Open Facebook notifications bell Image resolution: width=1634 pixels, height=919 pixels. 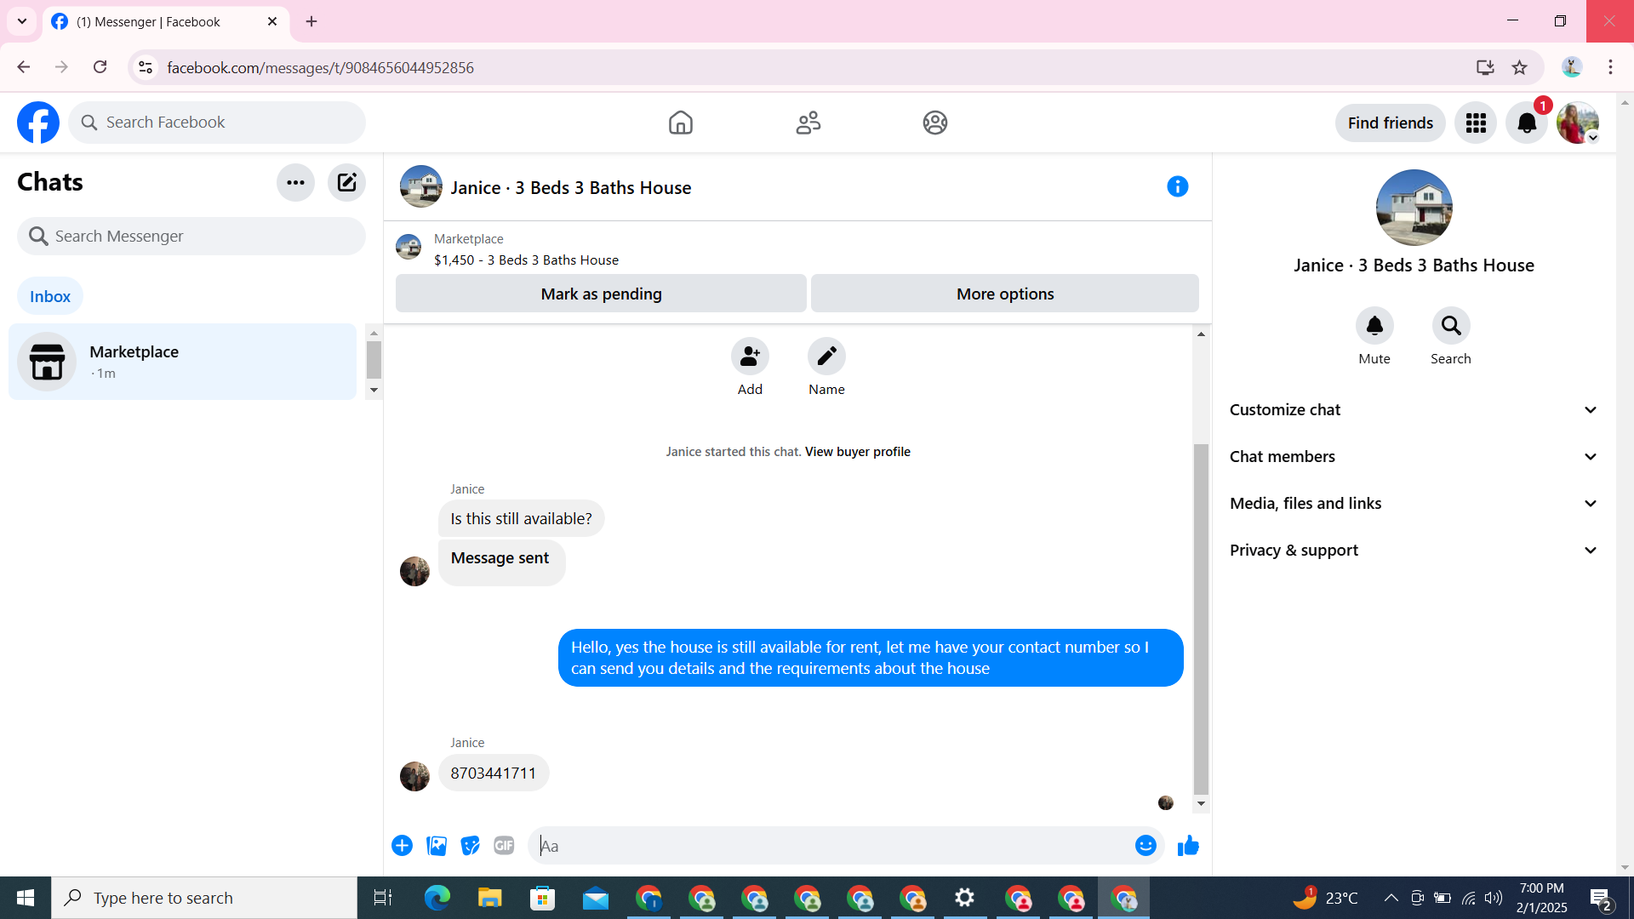click(1527, 123)
